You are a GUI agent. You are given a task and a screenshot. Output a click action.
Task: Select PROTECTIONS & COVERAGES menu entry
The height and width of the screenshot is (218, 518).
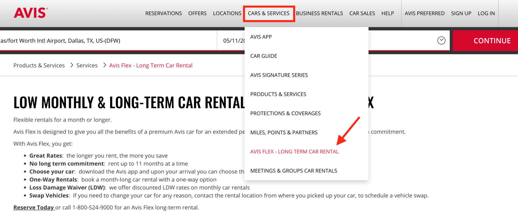[285, 113]
